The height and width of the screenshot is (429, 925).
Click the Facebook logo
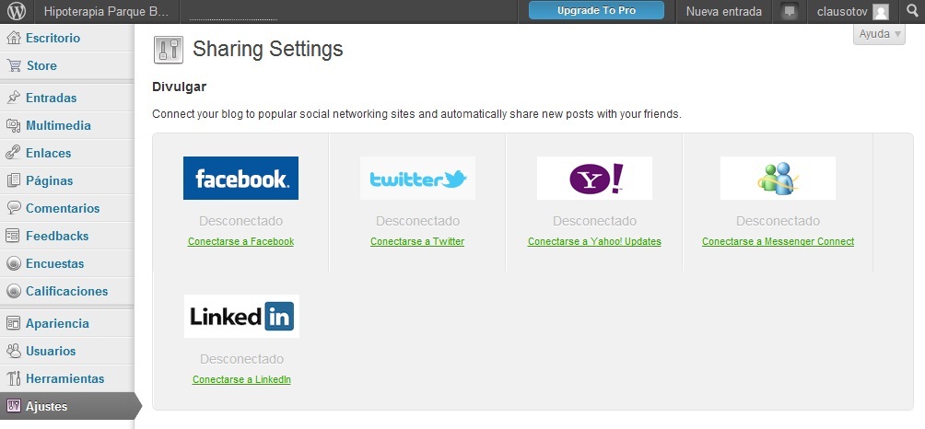(x=240, y=179)
